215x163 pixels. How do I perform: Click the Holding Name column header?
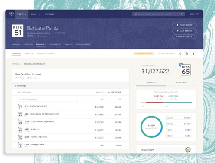pyautogui.click(x=25, y=92)
